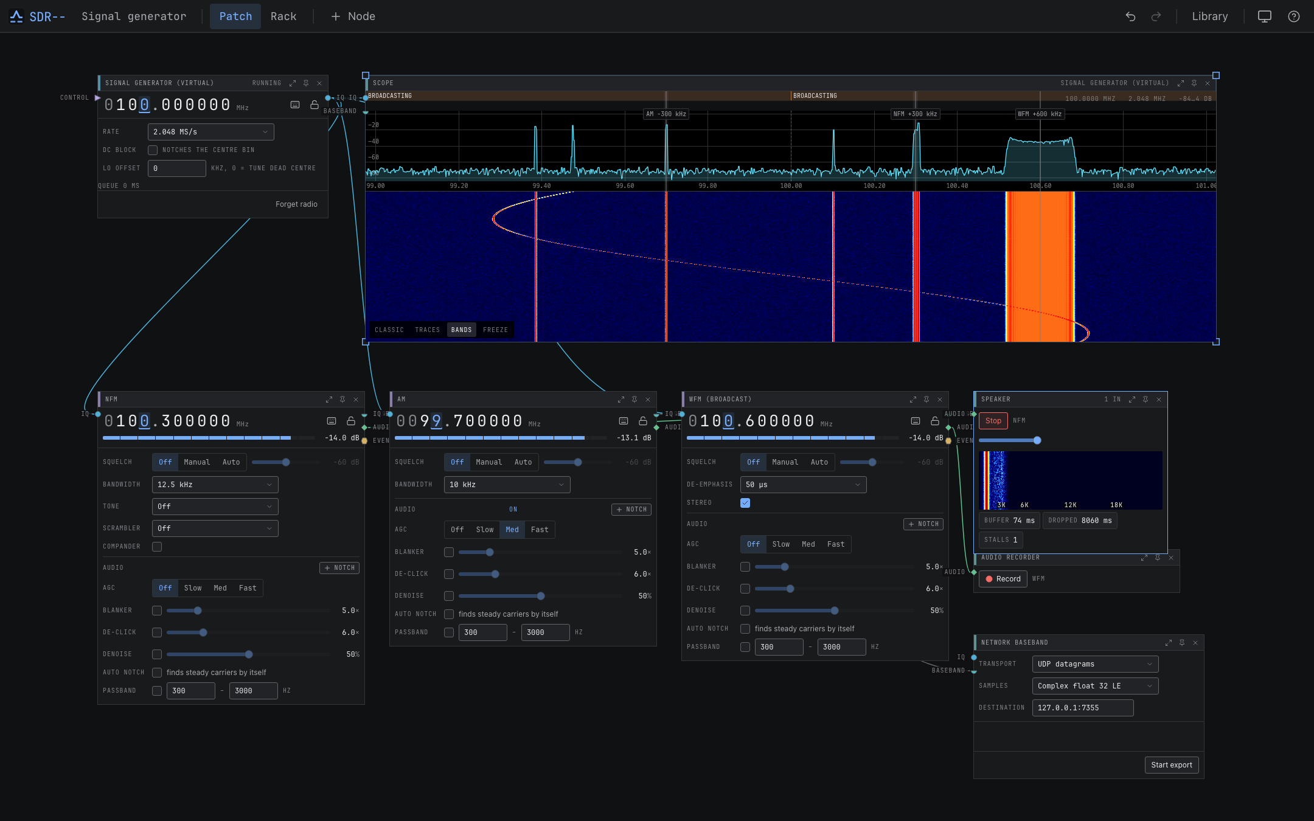Image resolution: width=1314 pixels, height=821 pixels.
Task: Pin the Network Baseband panel
Action: [x=1182, y=643]
